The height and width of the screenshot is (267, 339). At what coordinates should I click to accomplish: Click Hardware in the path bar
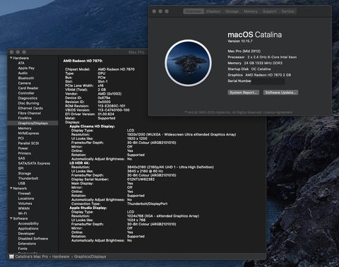(x=61, y=256)
